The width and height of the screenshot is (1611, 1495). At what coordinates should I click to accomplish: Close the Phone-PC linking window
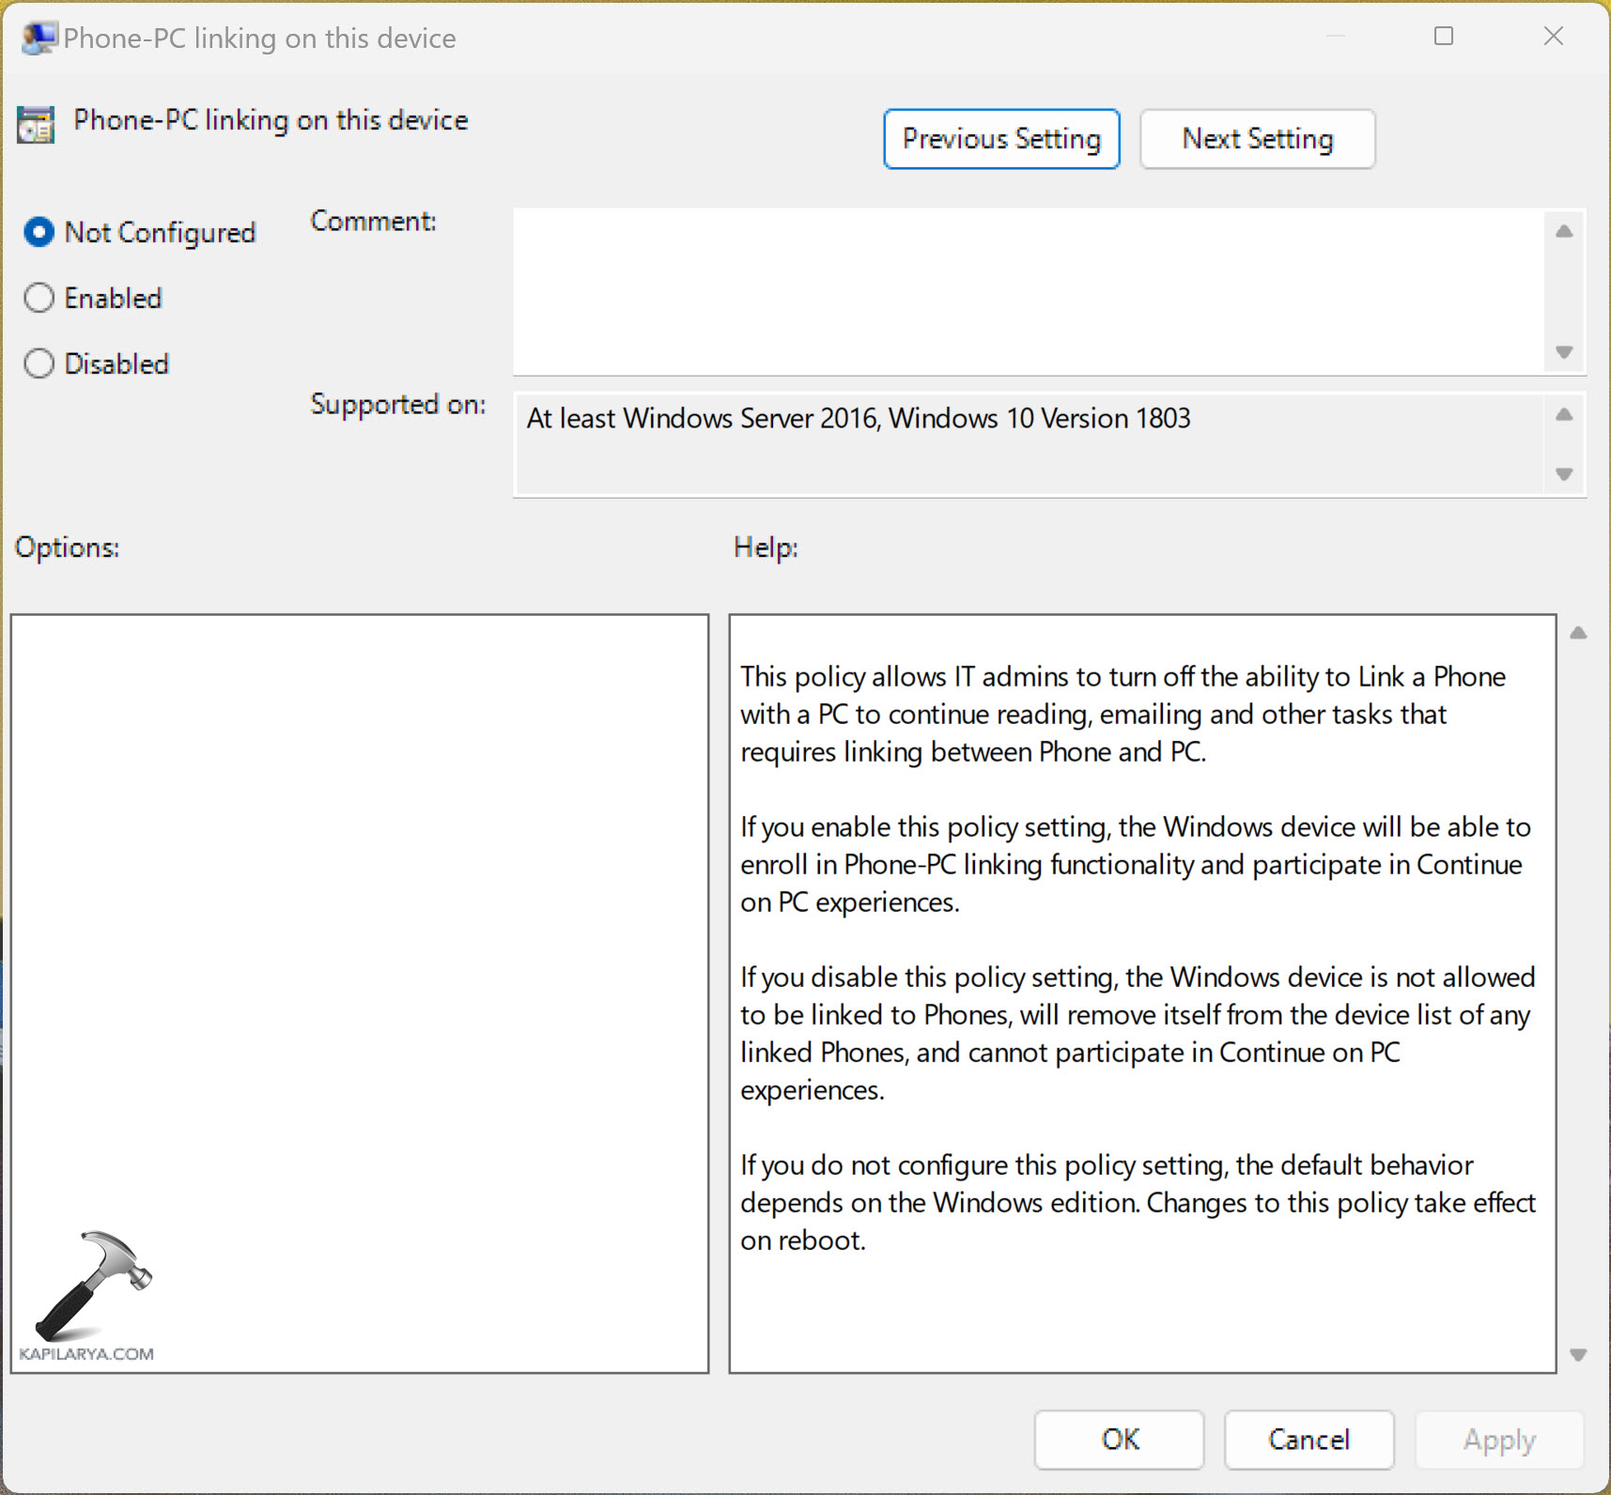tap(1553, 37)
